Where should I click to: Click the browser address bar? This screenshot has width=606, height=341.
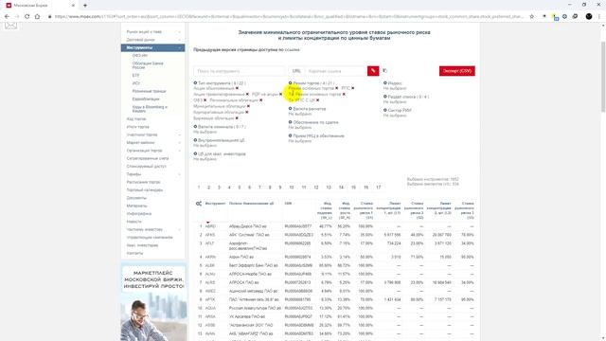[289, 17]
